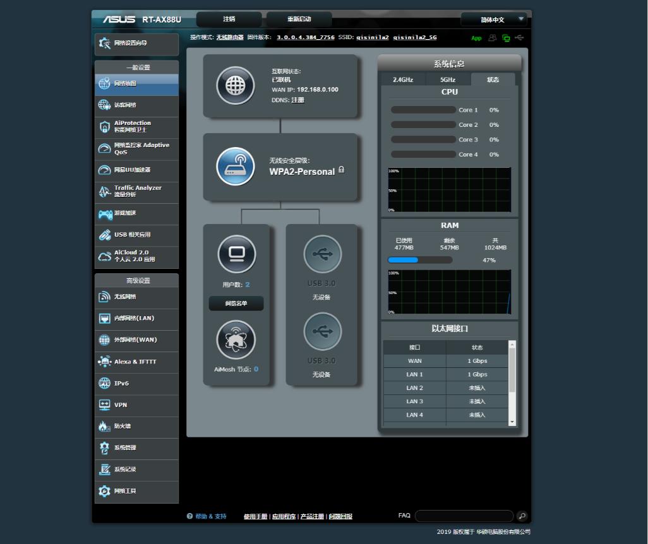This screenshot has height=544, width=648.
Task: Click the FAQ search magnifier icon
Action: 522,516
